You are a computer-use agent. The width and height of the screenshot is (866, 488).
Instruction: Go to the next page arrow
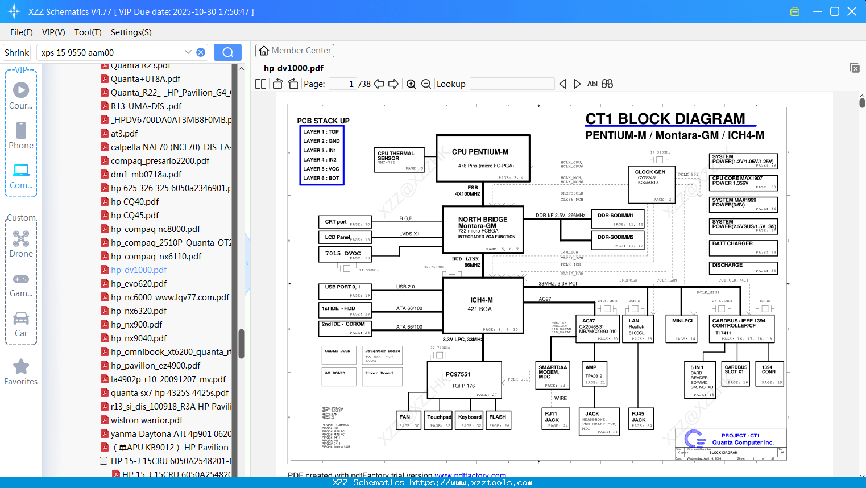[x=393, y=84]
